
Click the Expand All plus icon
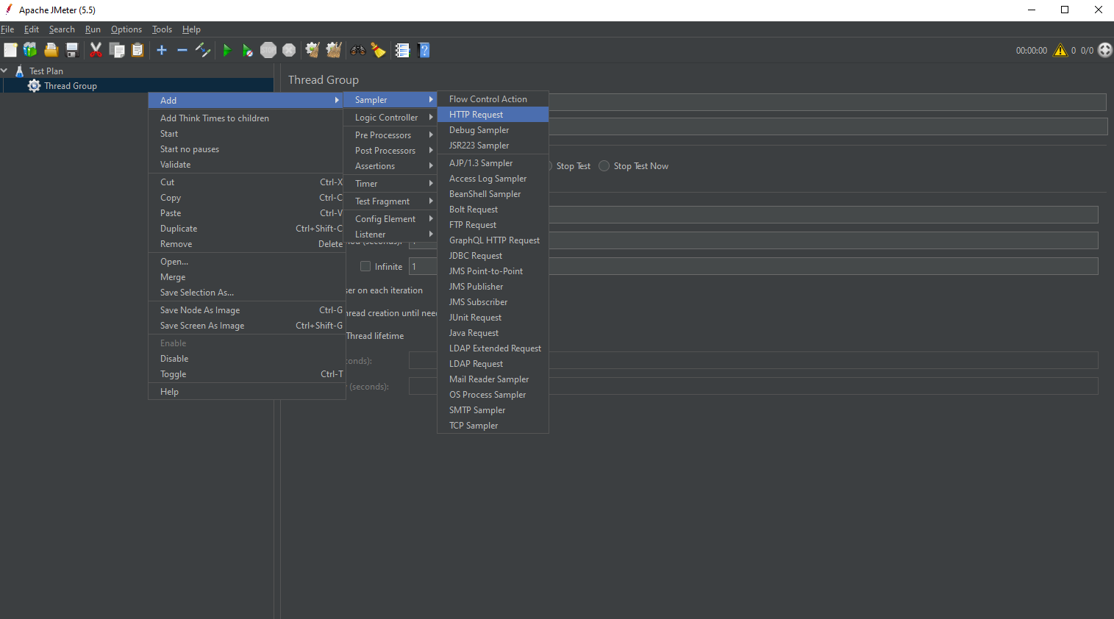[x=162, y=50]
